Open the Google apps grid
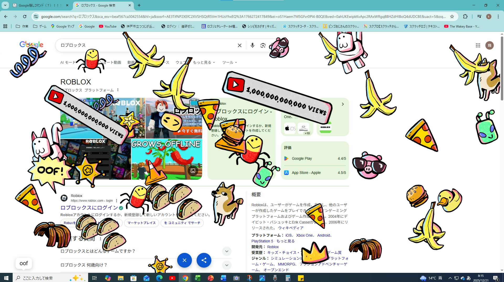The height and width of the screenshot is (282, 504). (478, 45)
